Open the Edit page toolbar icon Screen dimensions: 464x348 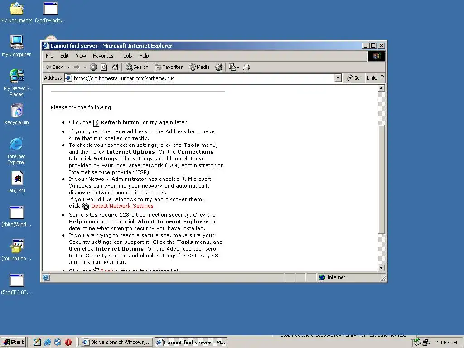[232, 67]
